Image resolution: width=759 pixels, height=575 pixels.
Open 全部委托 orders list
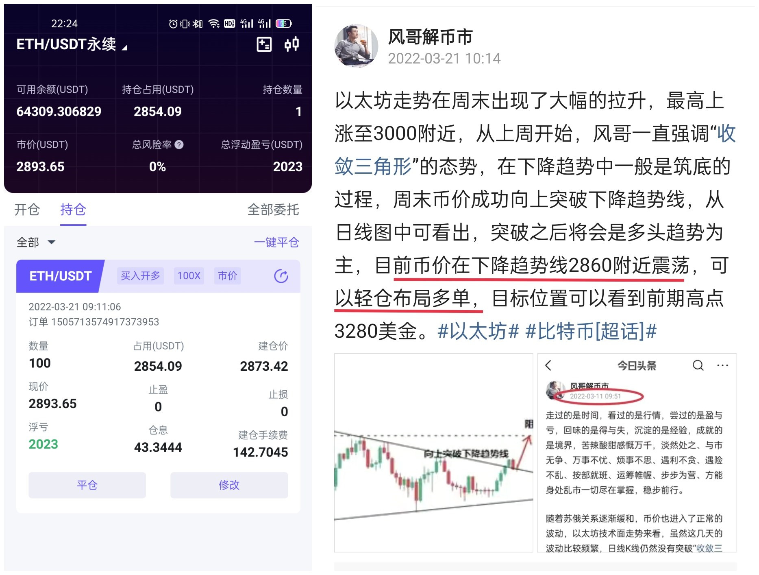pyautogui.click(x=273, y=209)
